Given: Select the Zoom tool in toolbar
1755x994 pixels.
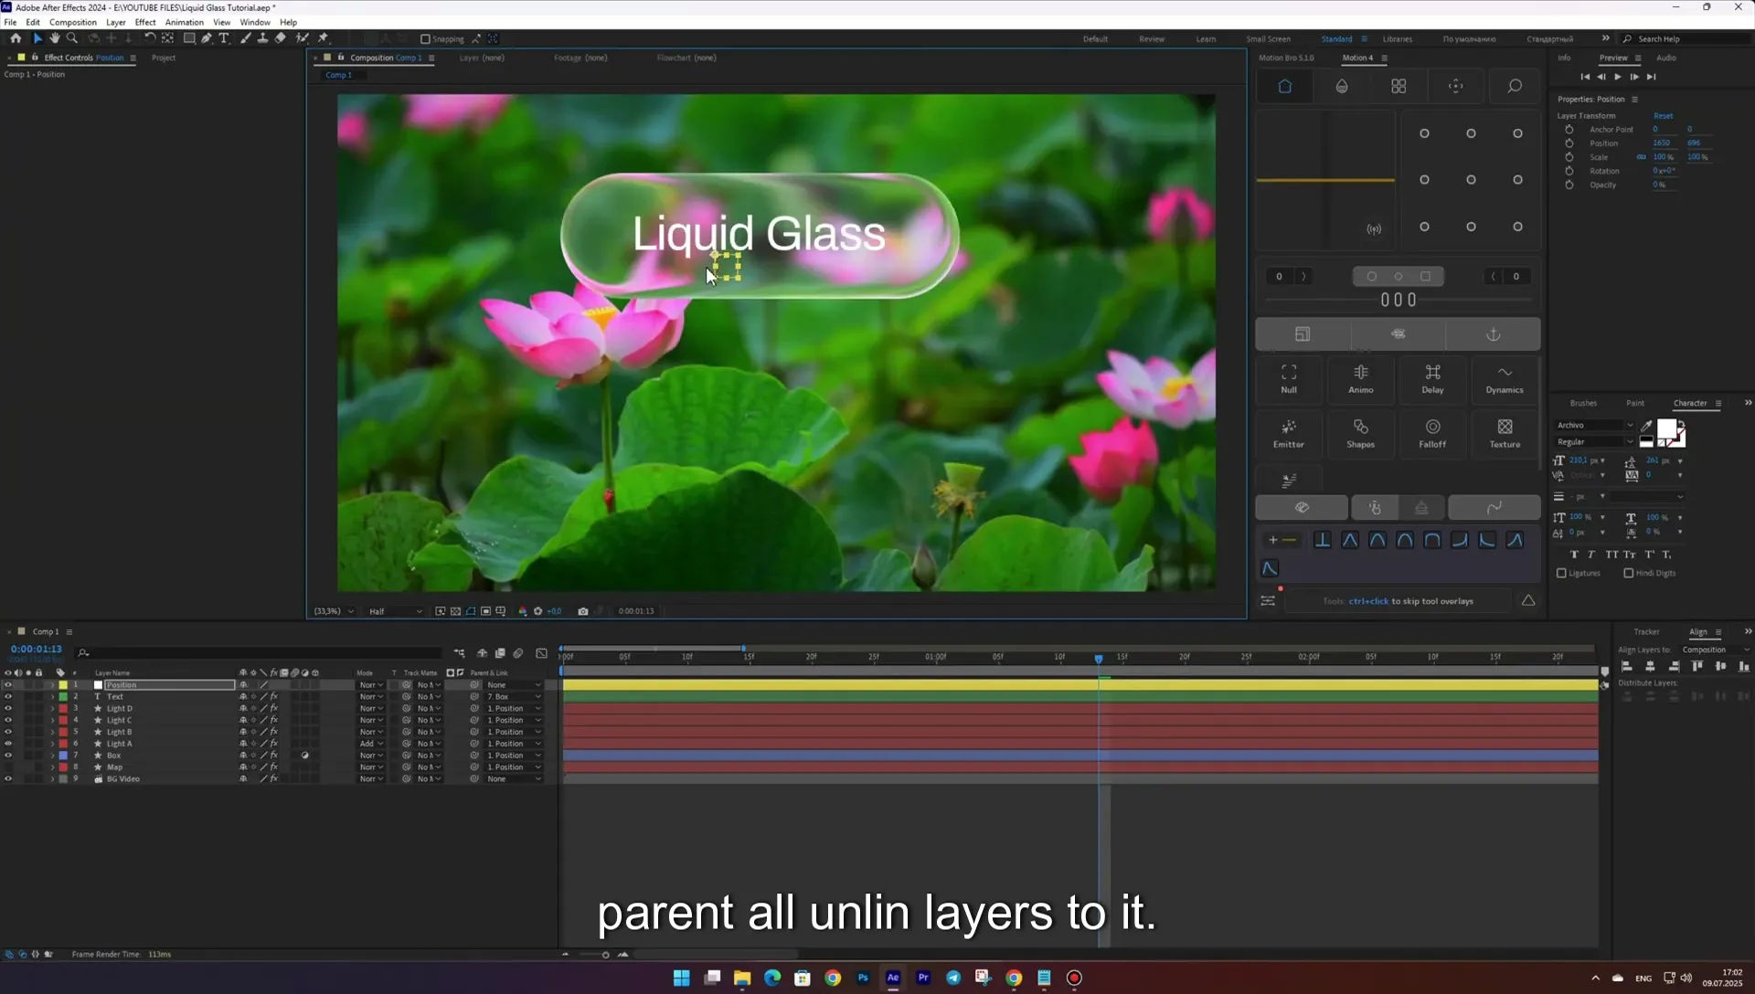Looking at the screenshot, I should (x=72, y=38).
